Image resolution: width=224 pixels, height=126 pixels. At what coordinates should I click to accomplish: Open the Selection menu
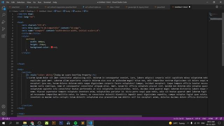[x=21, y=2]
